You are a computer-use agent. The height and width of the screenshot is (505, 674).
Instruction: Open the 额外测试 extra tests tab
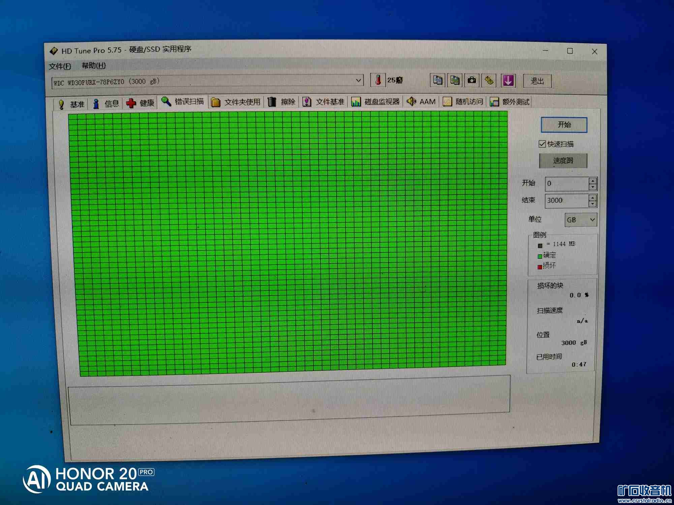click(x=509, y=102)
